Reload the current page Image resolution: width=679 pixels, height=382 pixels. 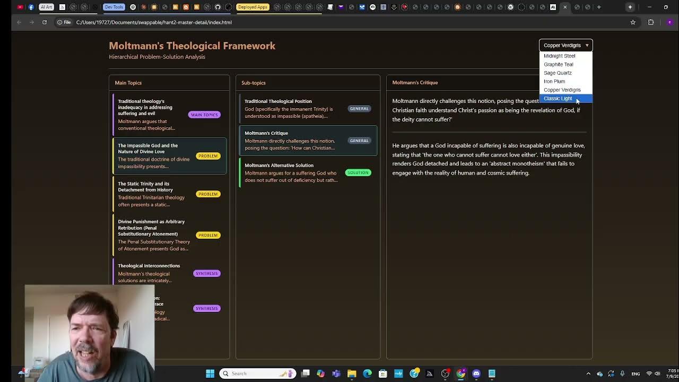[x=45, y=22]
